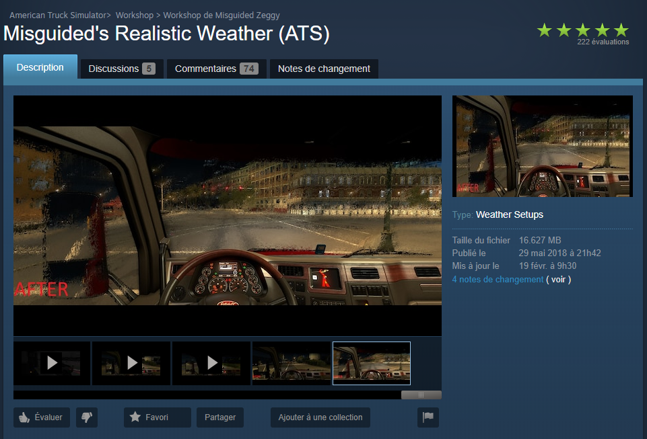Screen dimensions: 647x439
Task: Open the American Truck Simulator breadcrumb link
Action: point(58,15)
